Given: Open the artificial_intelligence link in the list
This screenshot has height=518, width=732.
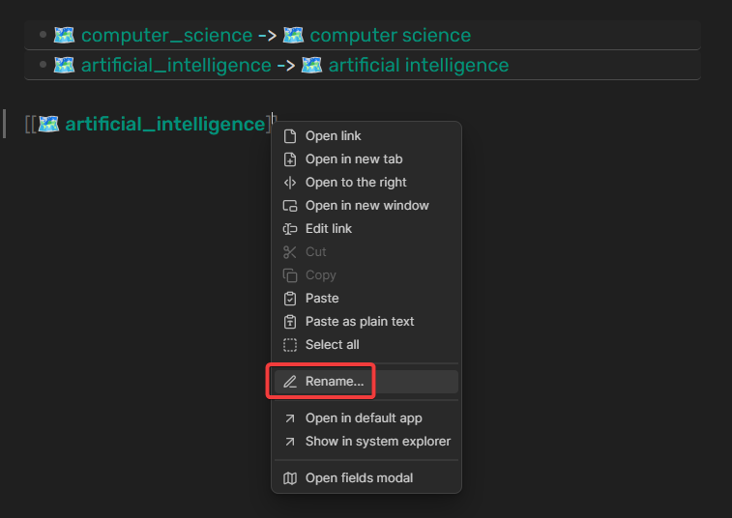Looking at the screenshot, I should click(x=176, y=66).
